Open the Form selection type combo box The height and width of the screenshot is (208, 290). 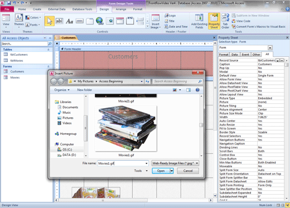click(x=245, y=48)
